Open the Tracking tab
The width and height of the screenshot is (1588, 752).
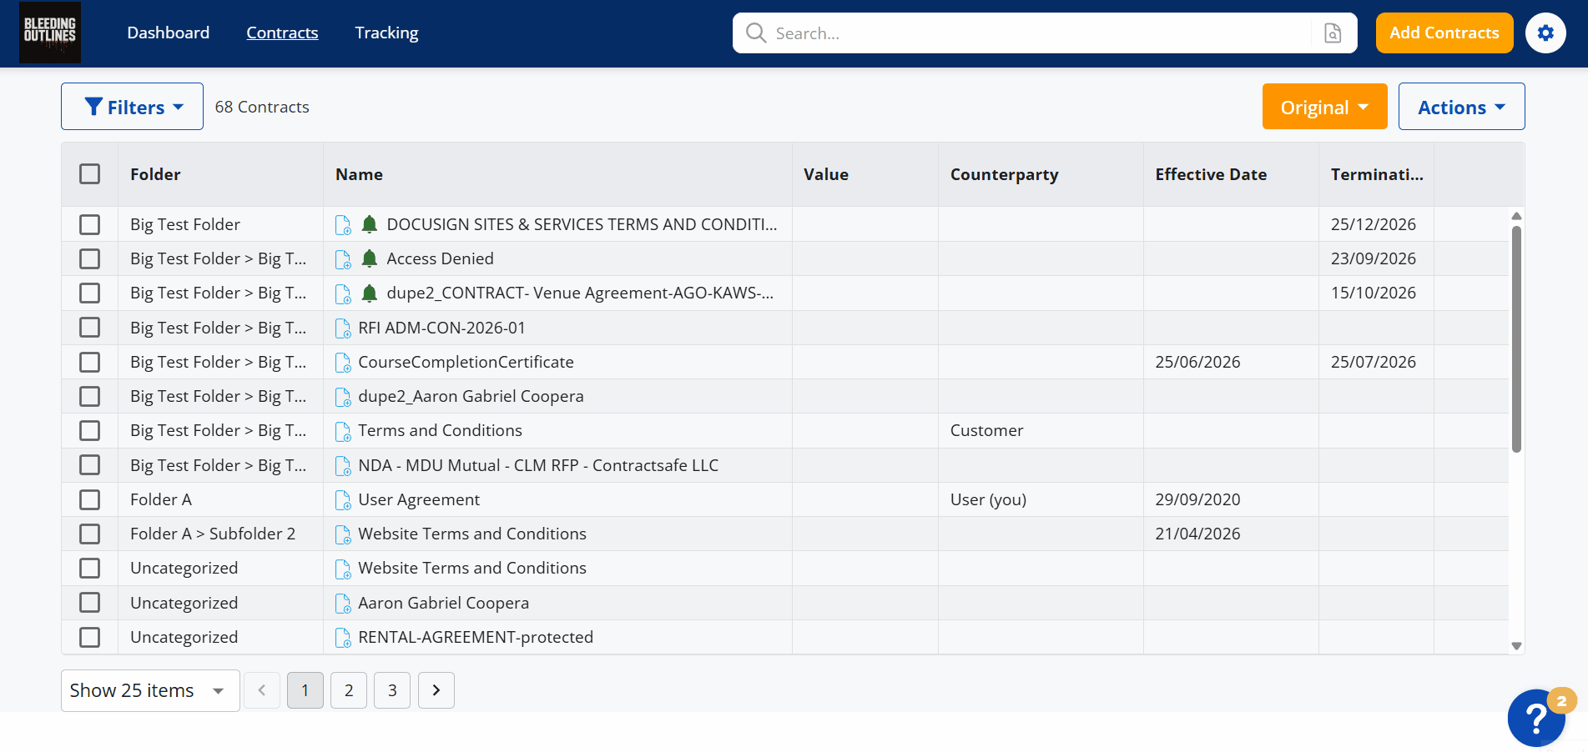click(386, 33)
